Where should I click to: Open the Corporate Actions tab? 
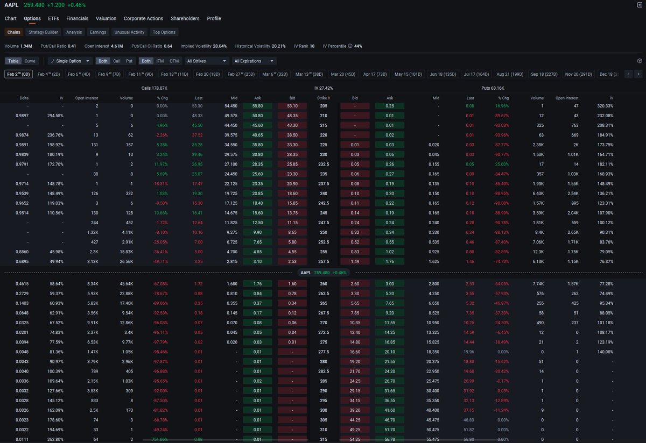click(x=143, y=18)
